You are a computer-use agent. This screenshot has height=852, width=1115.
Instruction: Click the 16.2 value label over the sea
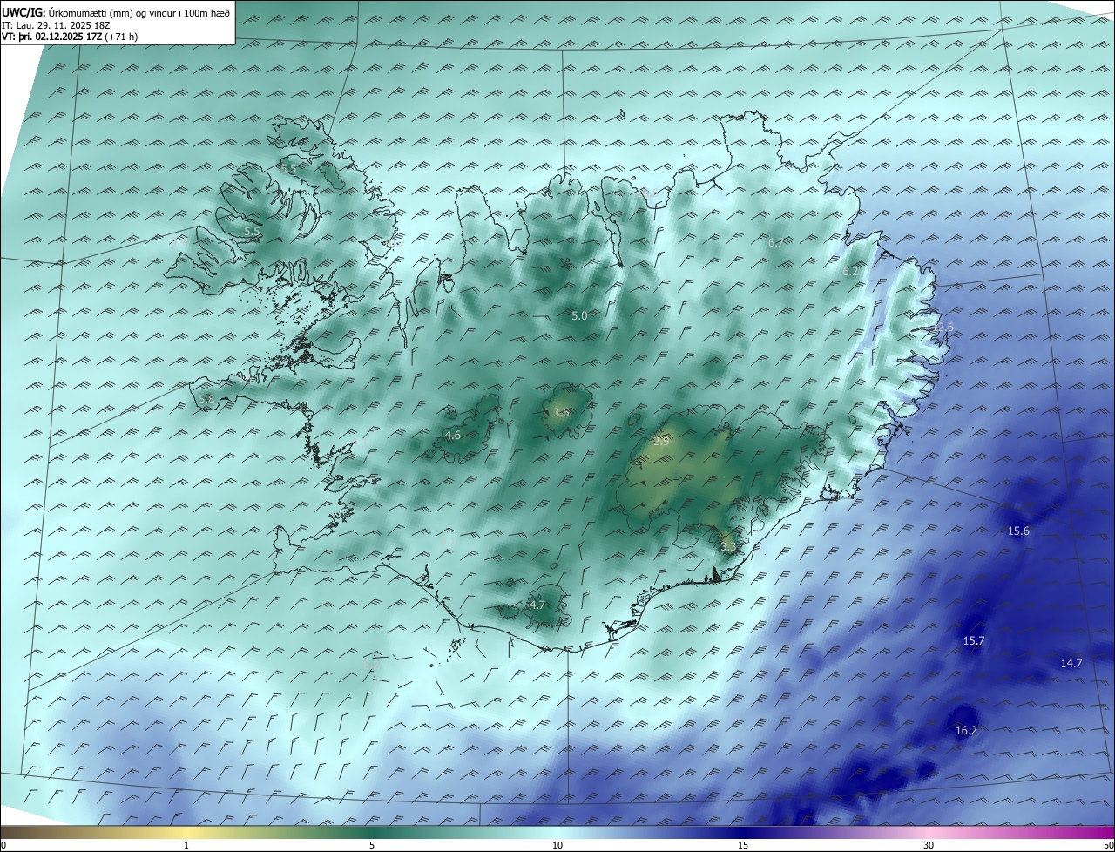coord(966,731)
